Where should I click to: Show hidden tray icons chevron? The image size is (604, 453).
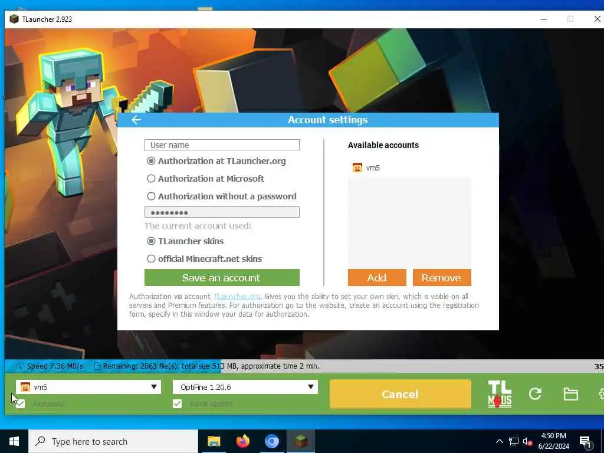point(499,441)
